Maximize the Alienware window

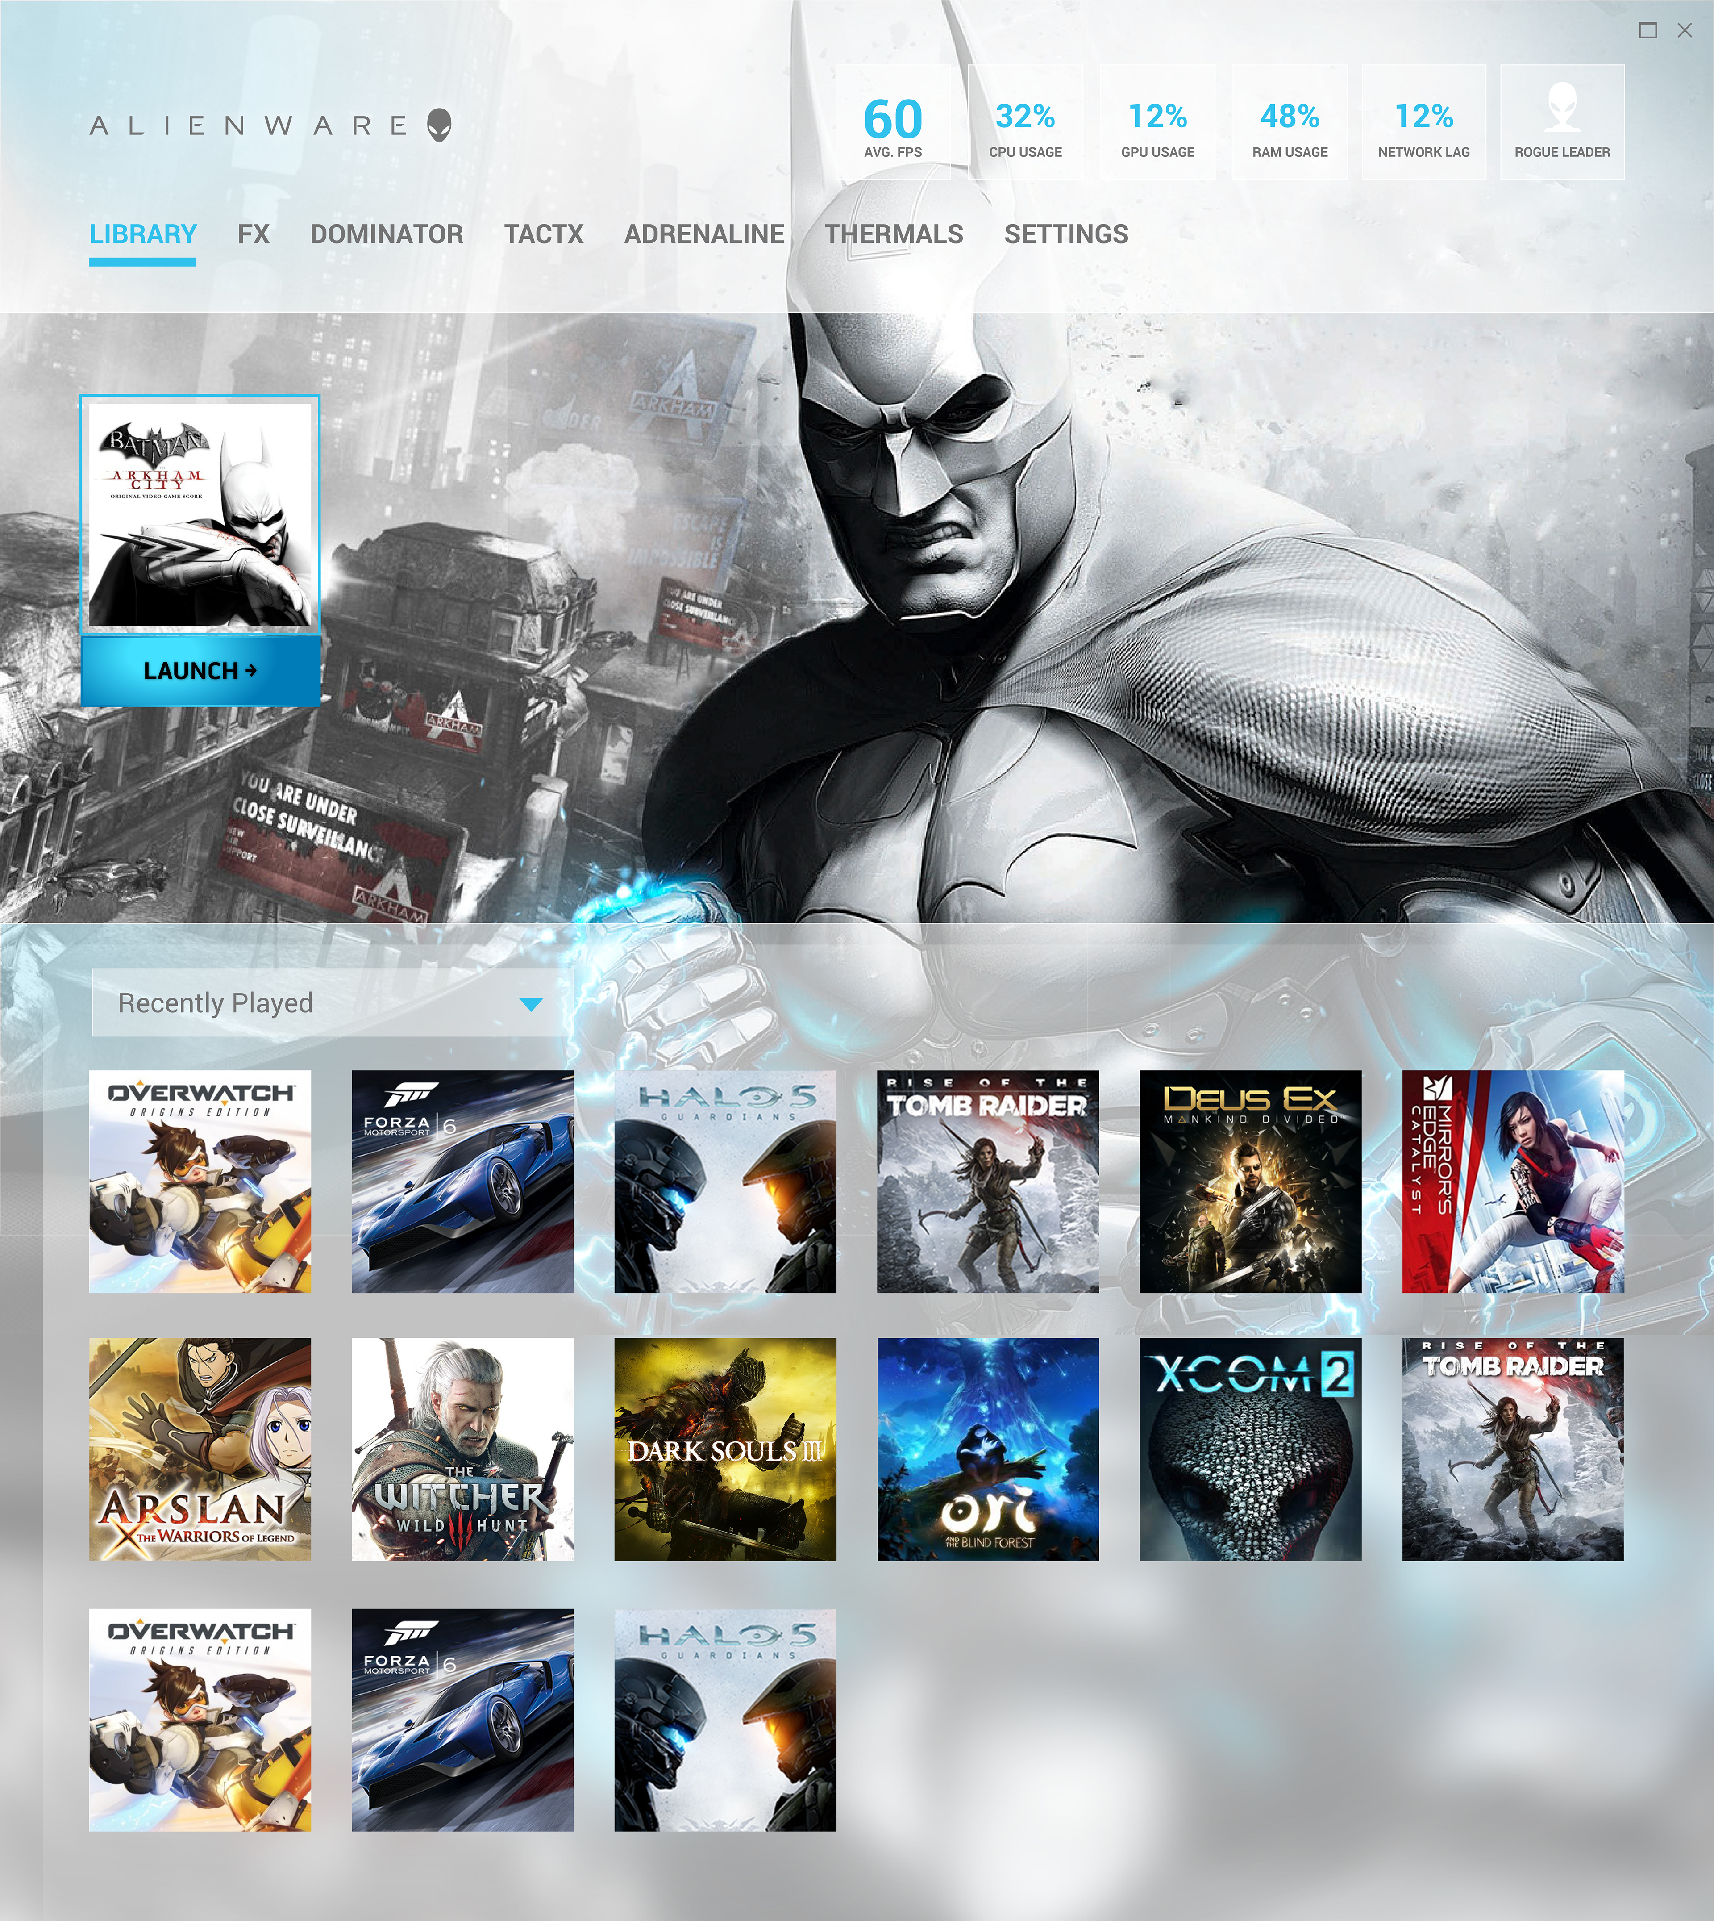tap(1647, 30)
